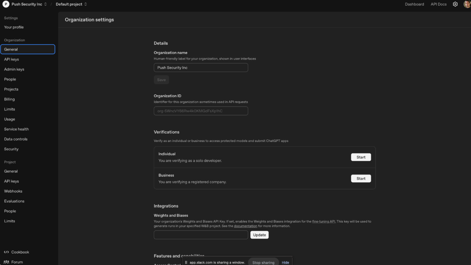
Task: Open the user profile avatar at top right
Action: [x=467, y=4]
